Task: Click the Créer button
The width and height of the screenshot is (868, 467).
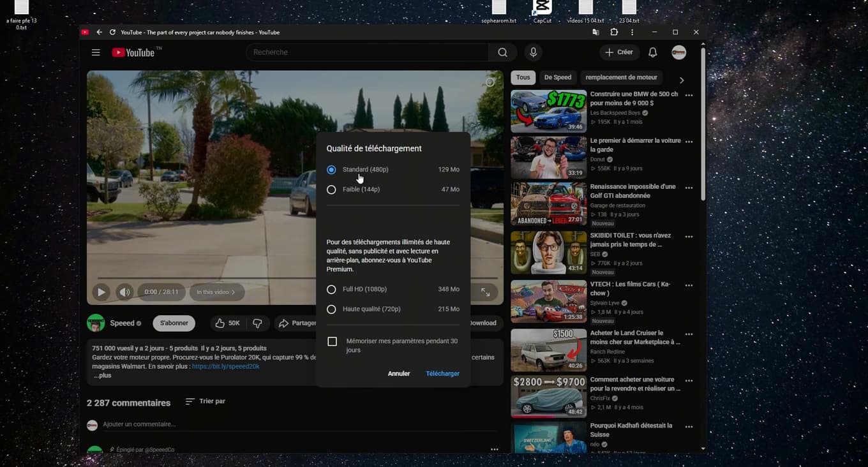Action: [619, 52]
